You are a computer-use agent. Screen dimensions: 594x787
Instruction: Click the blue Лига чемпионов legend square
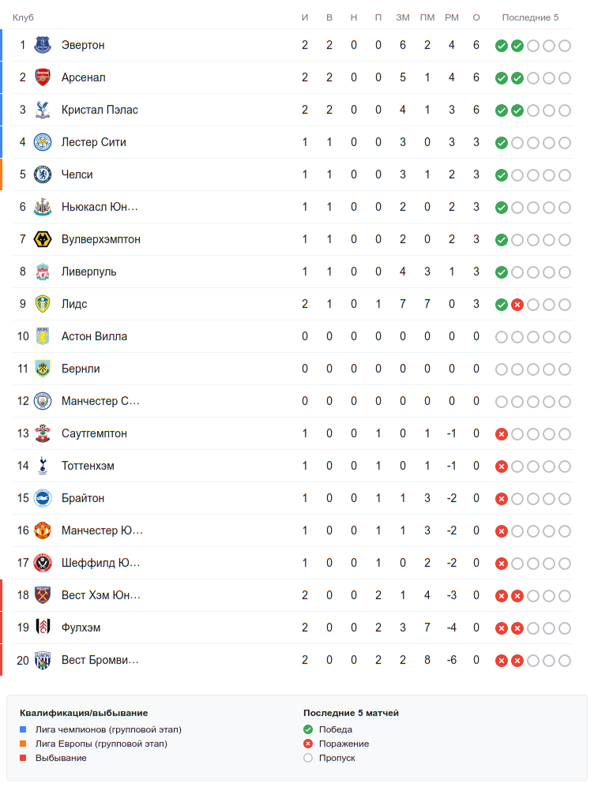coord(23,729)
